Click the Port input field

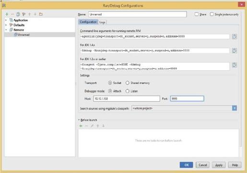click(187, 98)
